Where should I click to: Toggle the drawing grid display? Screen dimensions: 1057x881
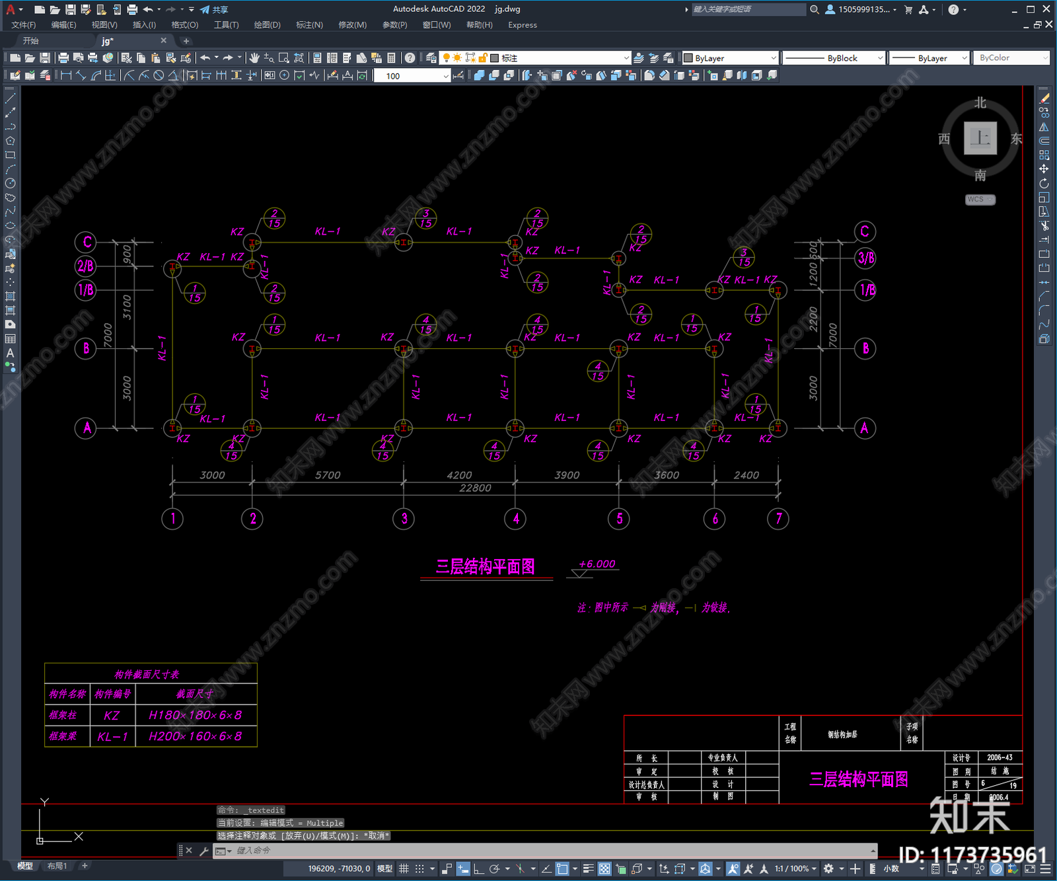coord(404,868)
